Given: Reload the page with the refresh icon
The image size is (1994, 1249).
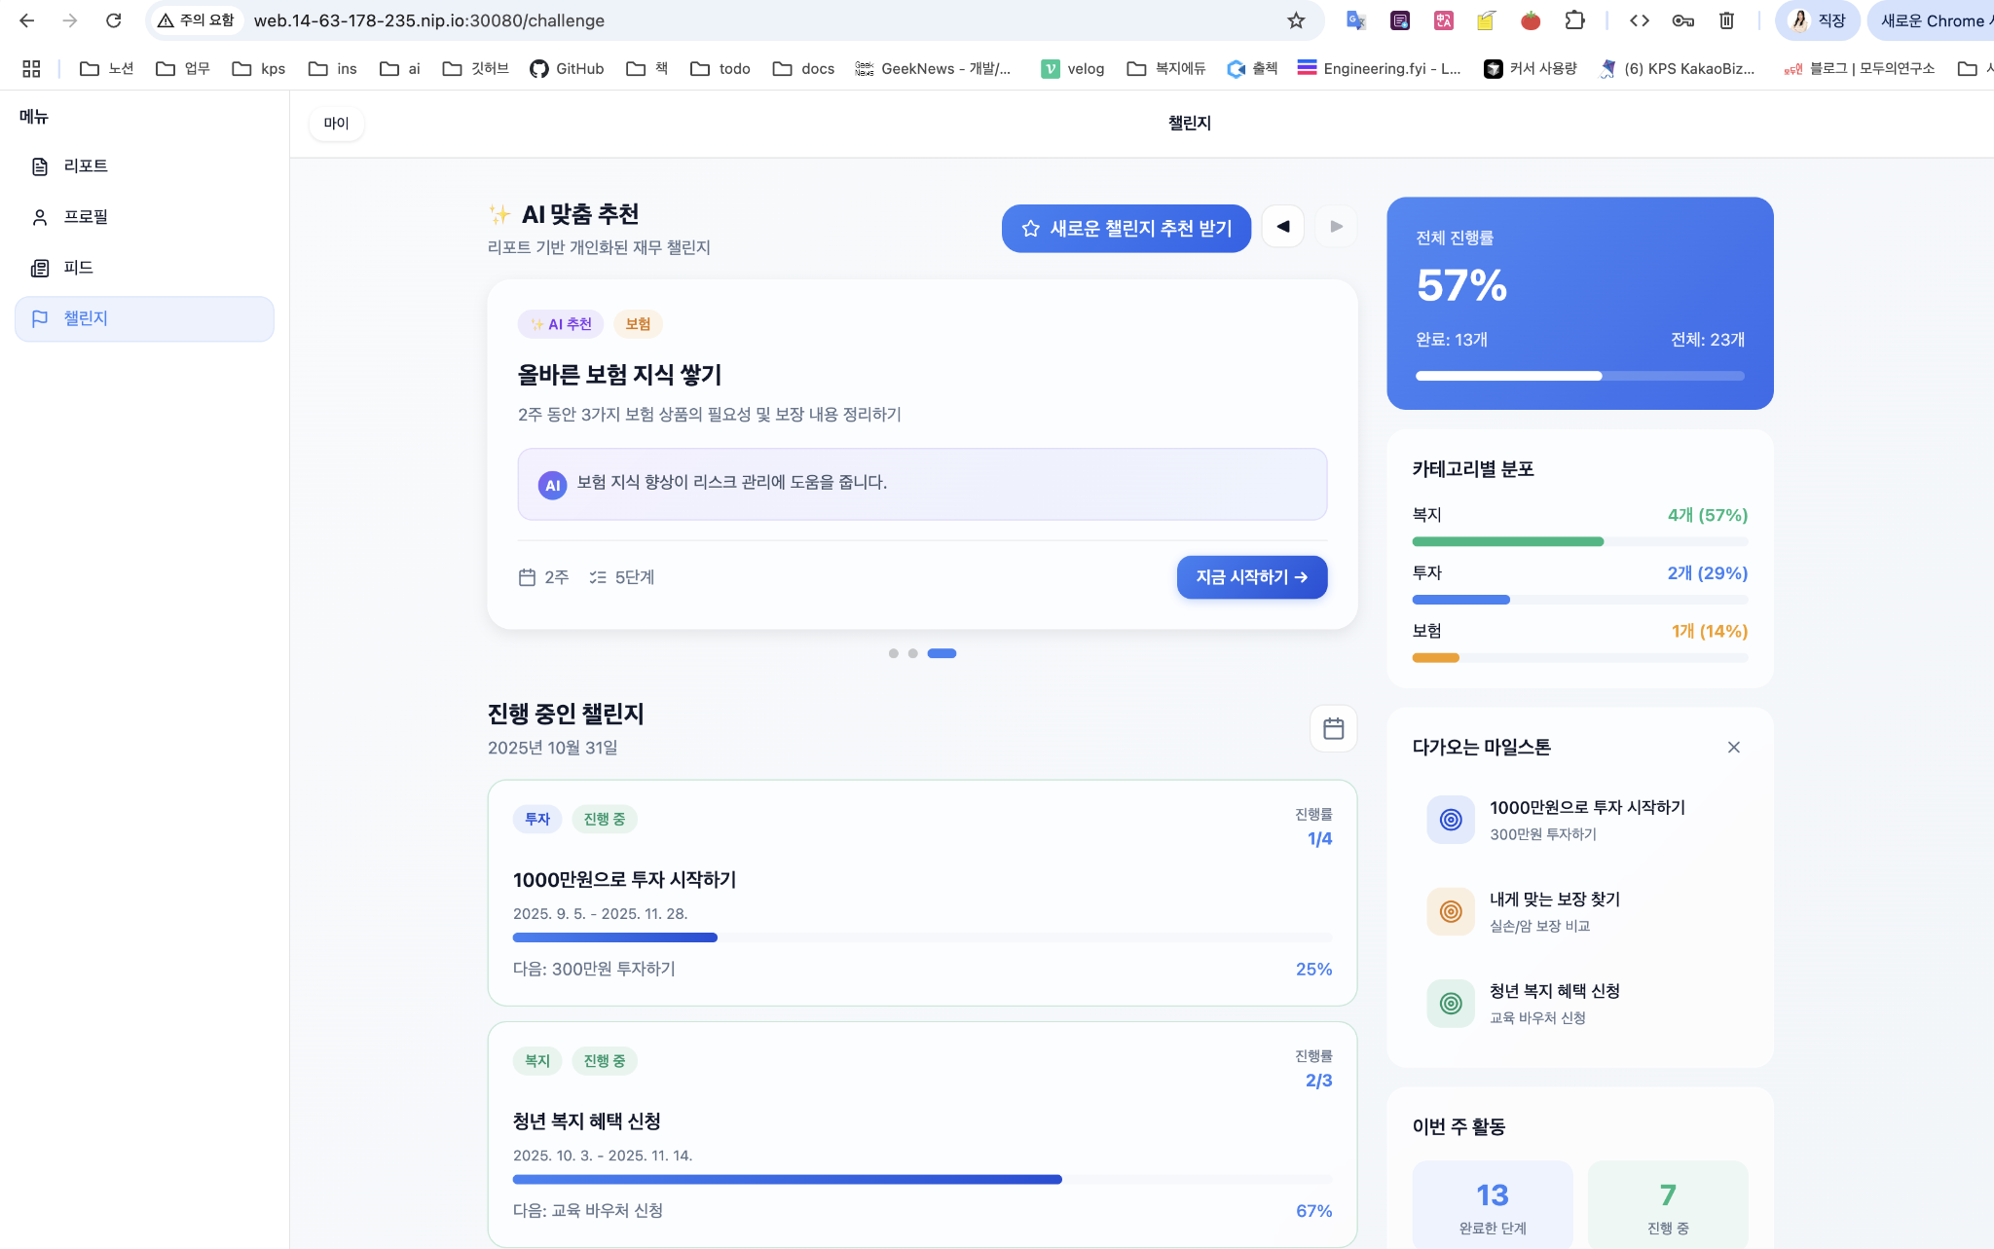Looking at the screenshot, I should [x=114, y=20].
